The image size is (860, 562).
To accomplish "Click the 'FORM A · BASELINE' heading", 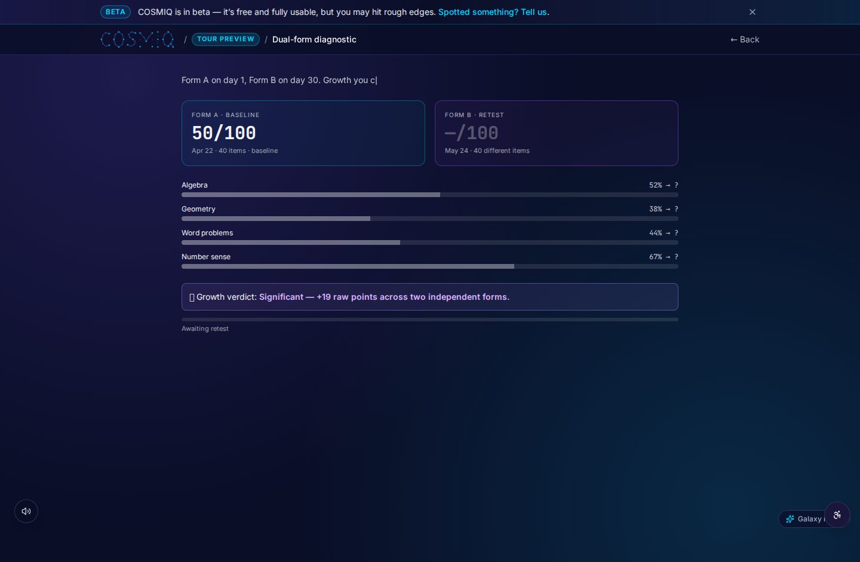I will click(x=226, y=115).
